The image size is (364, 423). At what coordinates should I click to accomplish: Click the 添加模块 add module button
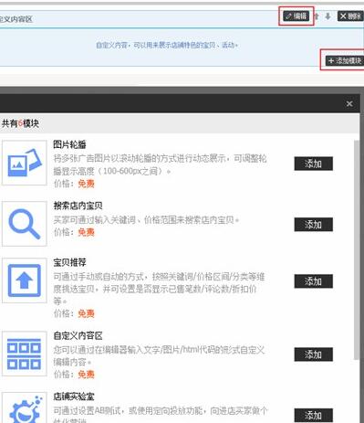pyautogui.click(x=345, y=60)
